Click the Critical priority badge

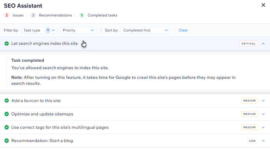point(248,44)
